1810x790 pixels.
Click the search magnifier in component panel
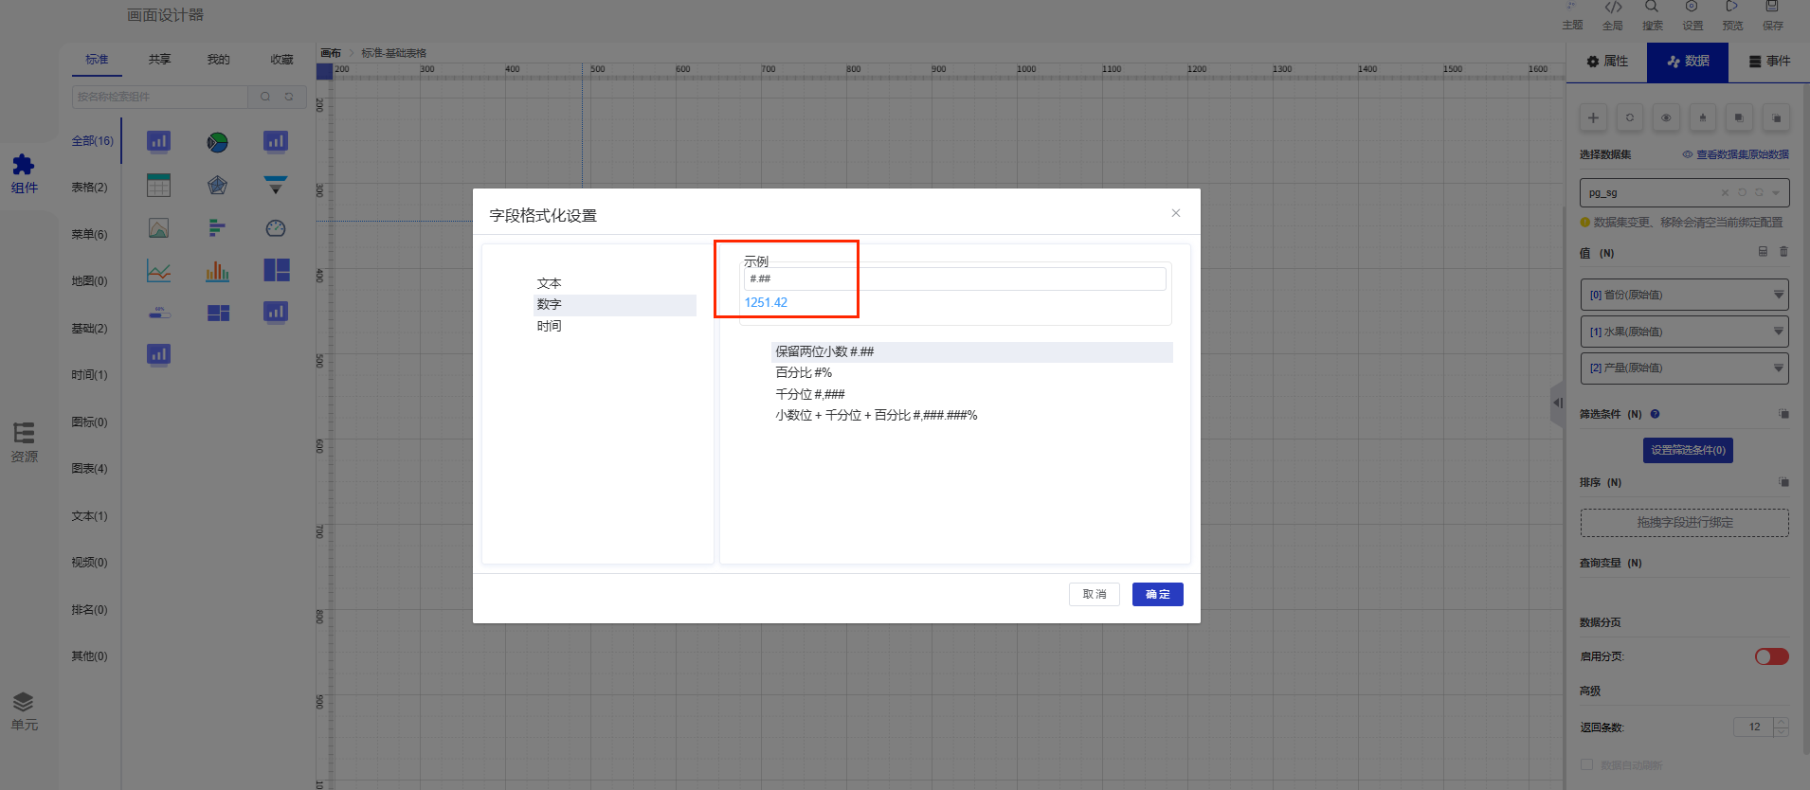point(265,97)
